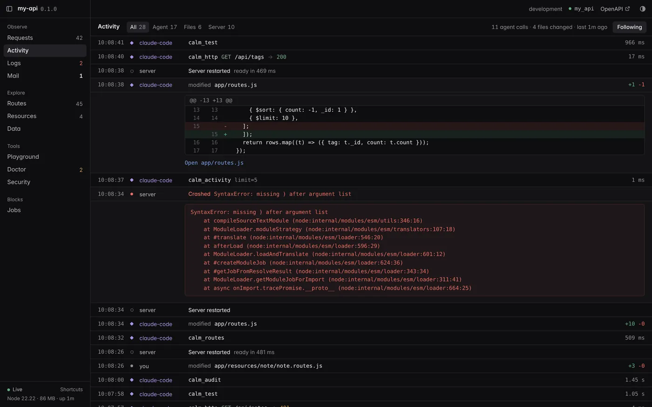Select the All 28 filter tab

coord(138,27)
